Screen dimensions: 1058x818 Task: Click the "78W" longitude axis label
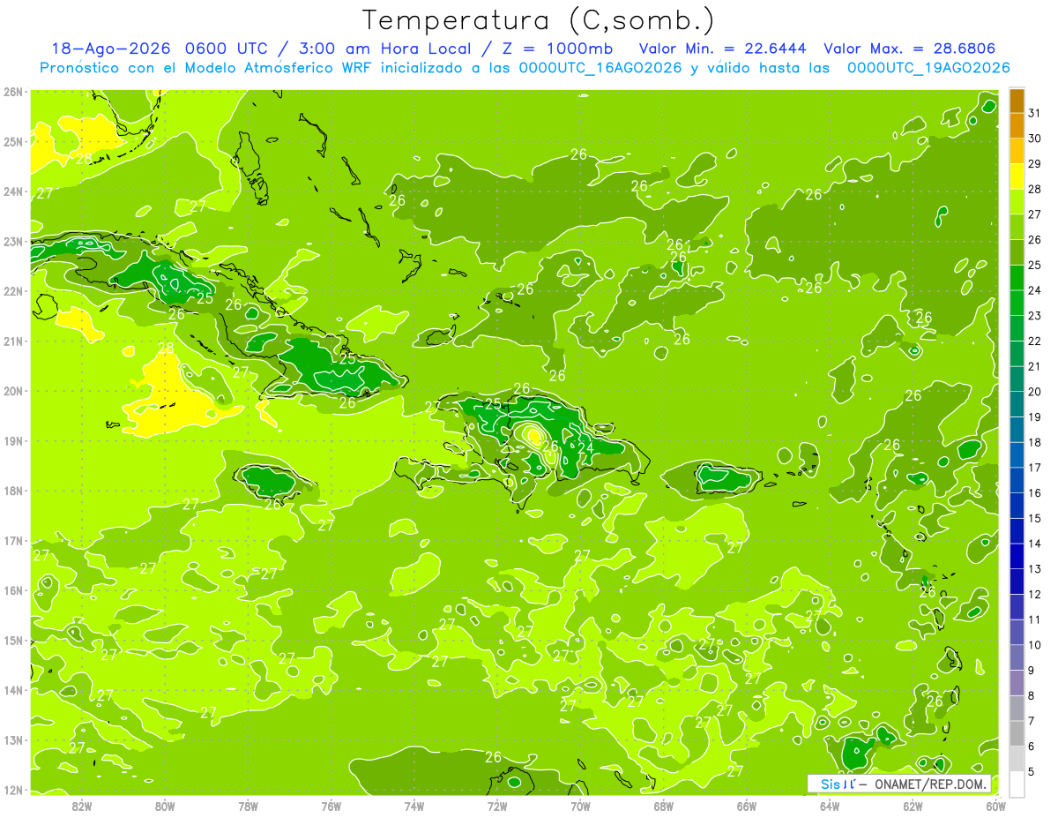(x=248, y=806)
